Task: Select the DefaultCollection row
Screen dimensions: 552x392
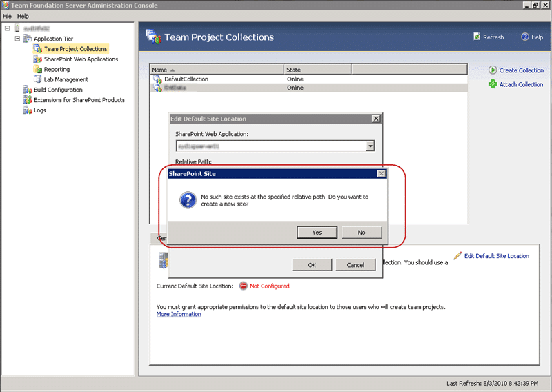Action: (x=308, y=79)
